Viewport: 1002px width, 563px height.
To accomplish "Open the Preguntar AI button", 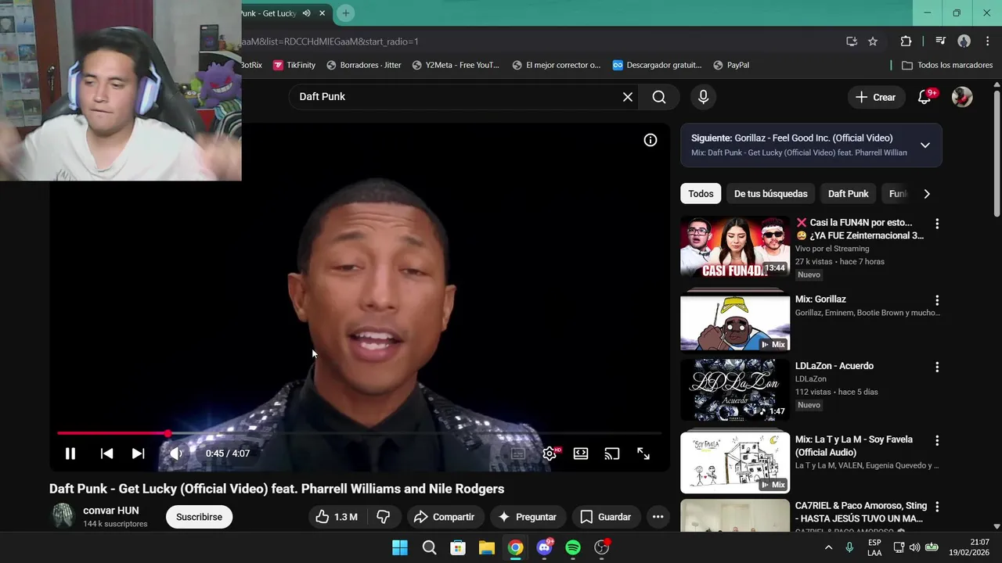I will tap(528, 517).
